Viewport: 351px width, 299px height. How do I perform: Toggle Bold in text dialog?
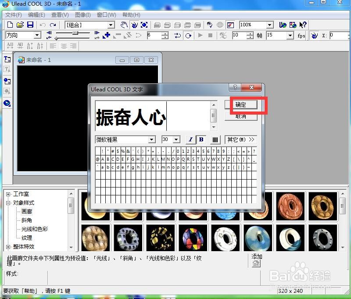201,140
